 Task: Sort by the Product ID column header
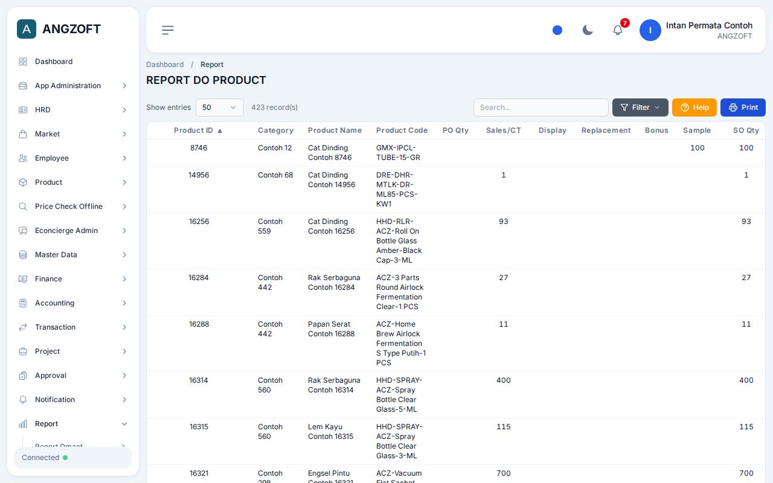(198, 130)
